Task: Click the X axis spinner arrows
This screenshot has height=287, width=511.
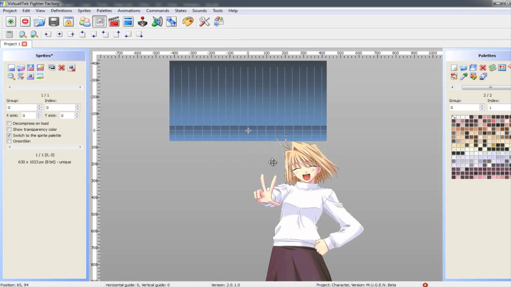Action: click(38, 116)
